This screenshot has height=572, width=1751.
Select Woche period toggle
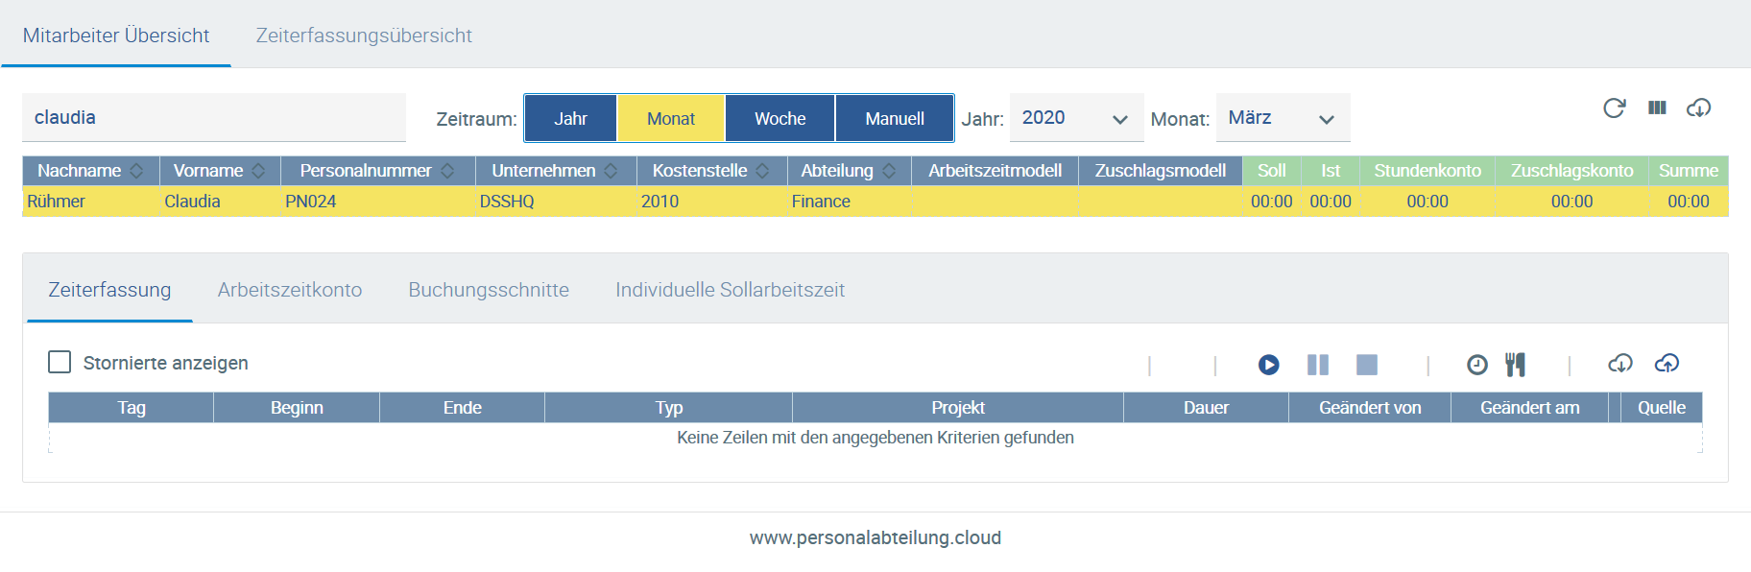(x=780, y=118)
